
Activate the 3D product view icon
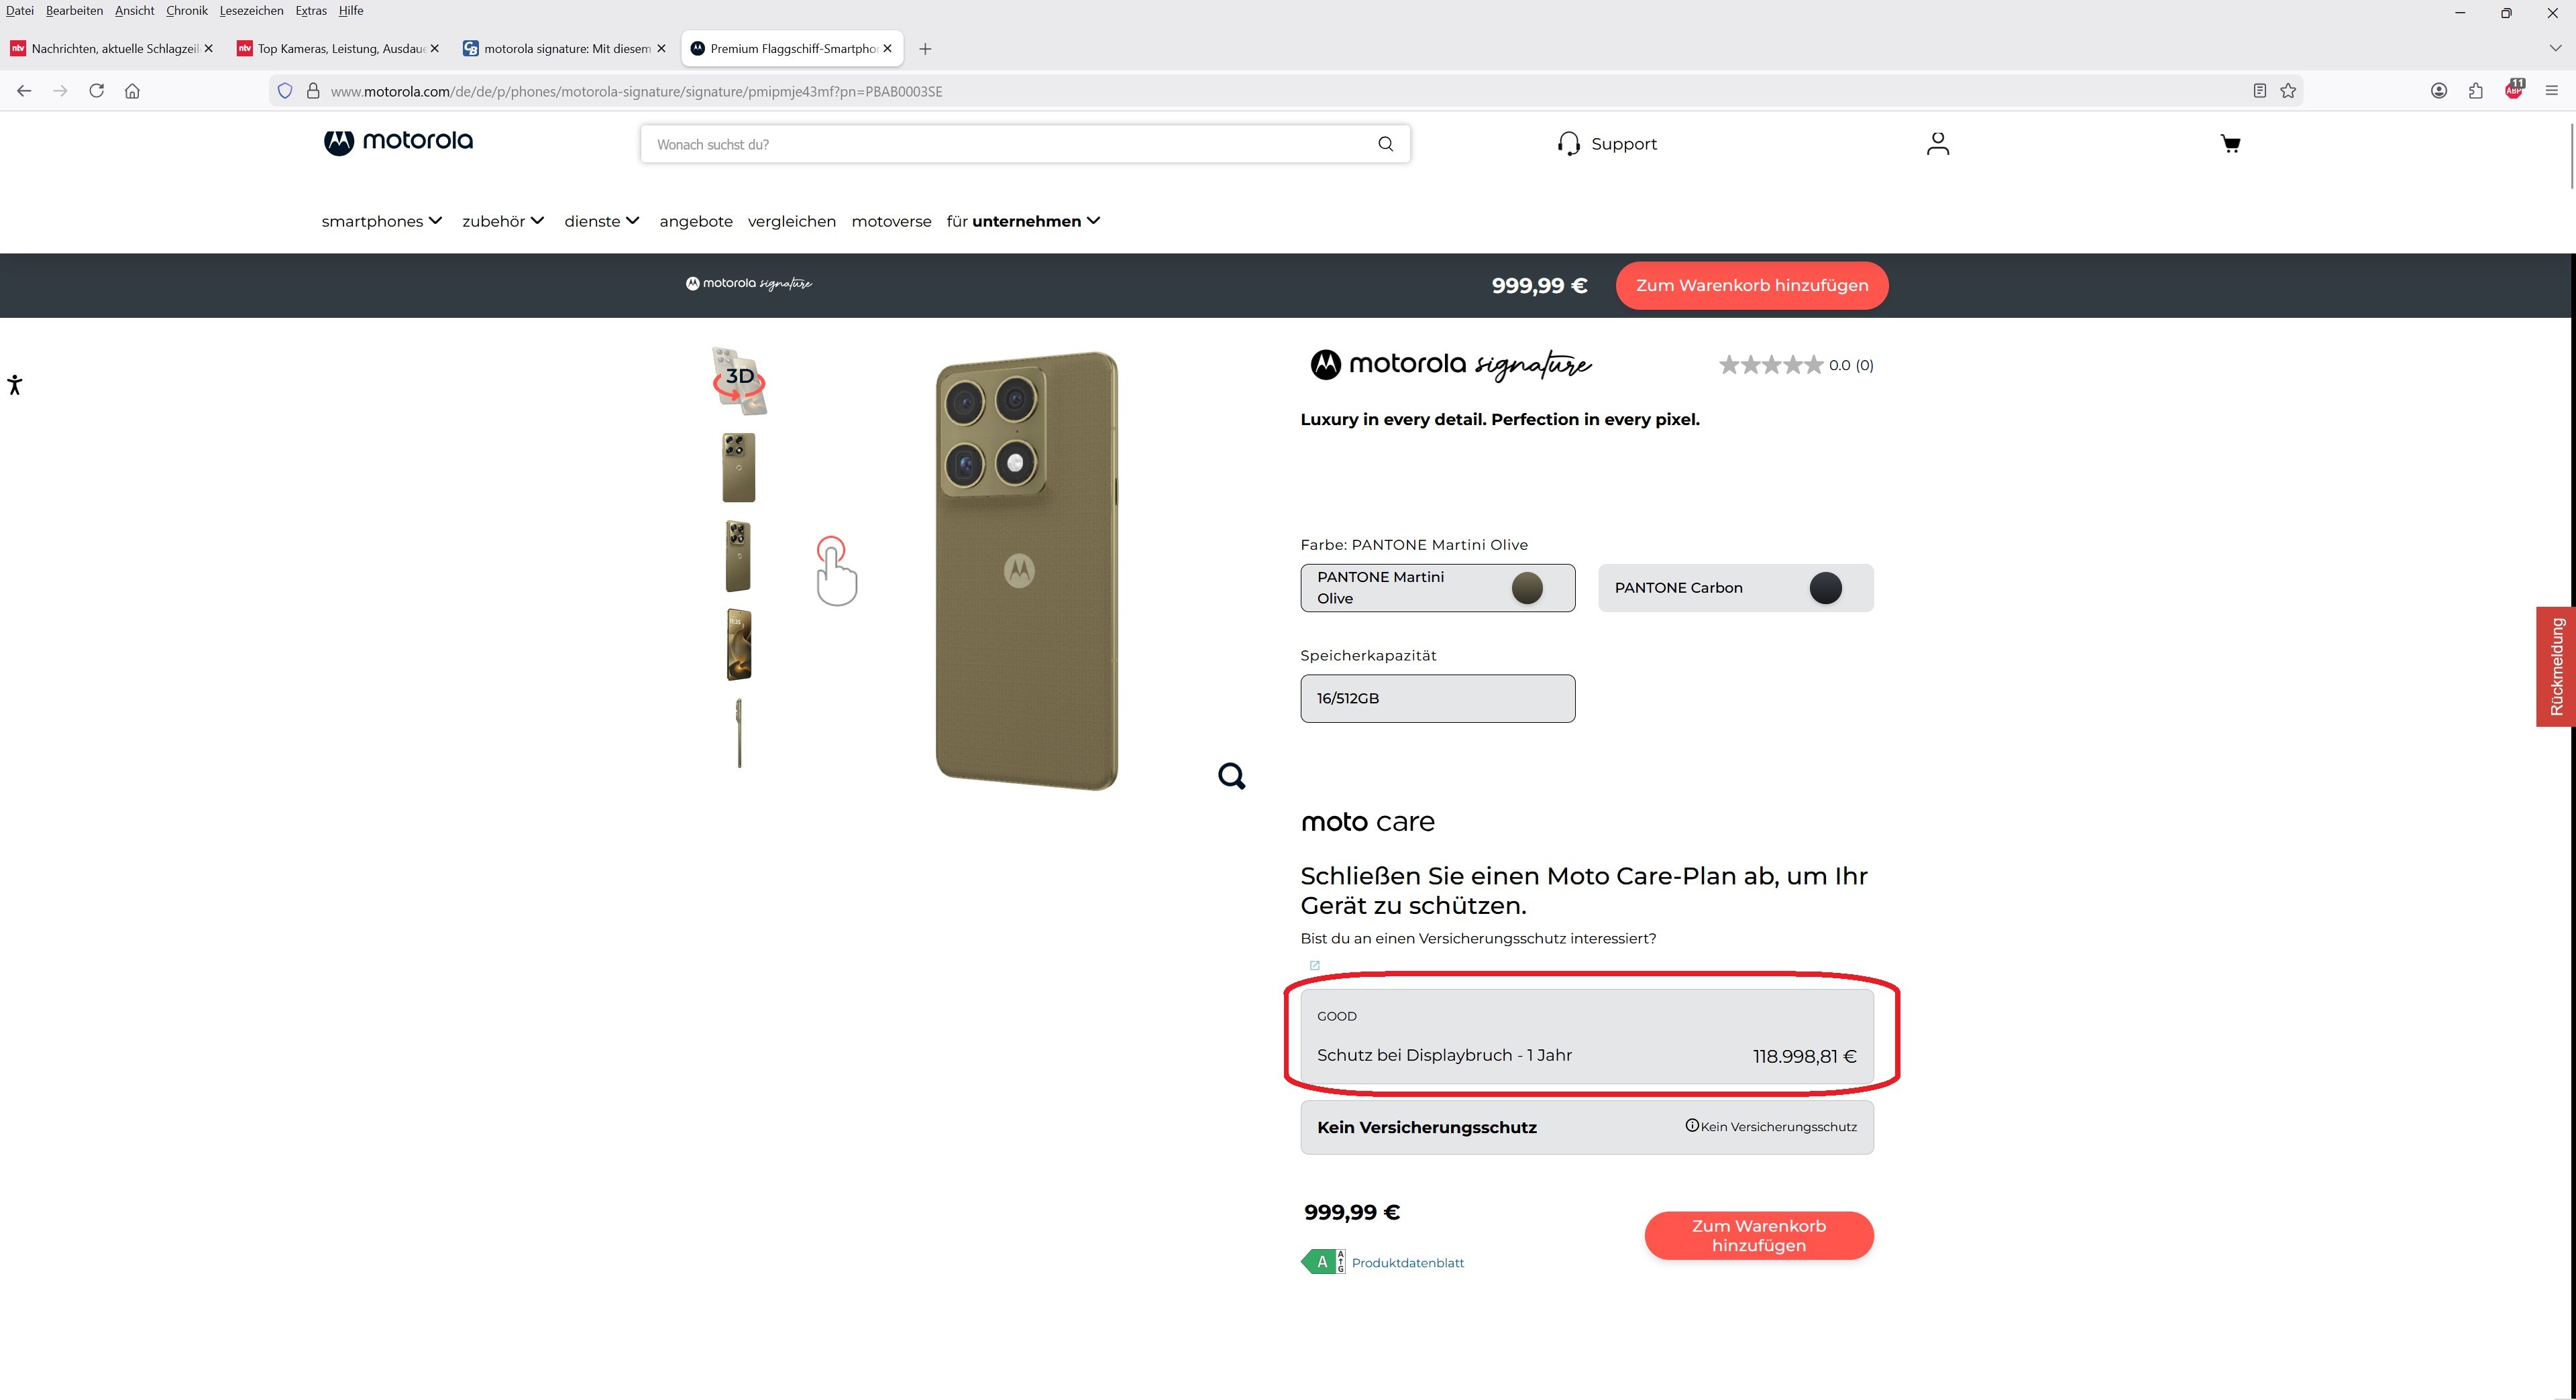(739, 379)
